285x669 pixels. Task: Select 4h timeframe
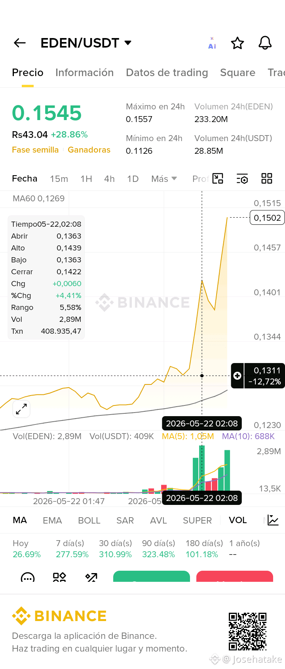coord(109,179)
